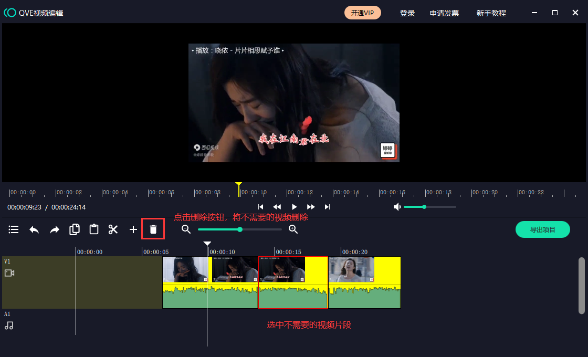Open the 登录 login menu item

pyautogui.click(x=407, y=13)
